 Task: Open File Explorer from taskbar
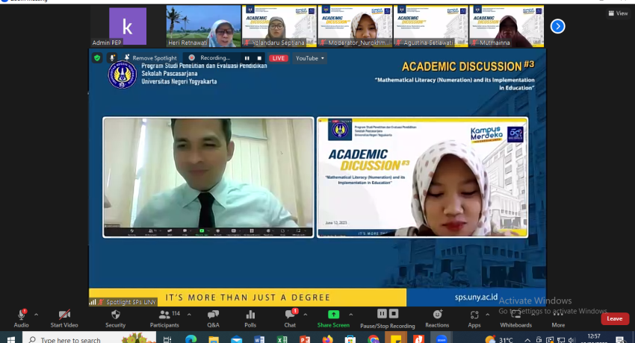coord(214,339)
